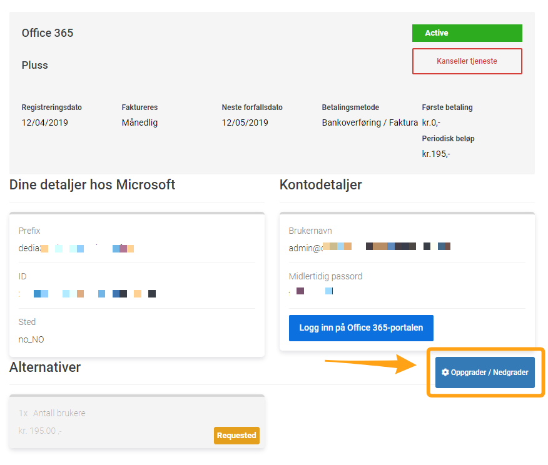Screen dimensions: 548x465
Task: Click the Dine detaljer hos Microsoft heading
Action: pyautogui.click(x=92, y=184)
